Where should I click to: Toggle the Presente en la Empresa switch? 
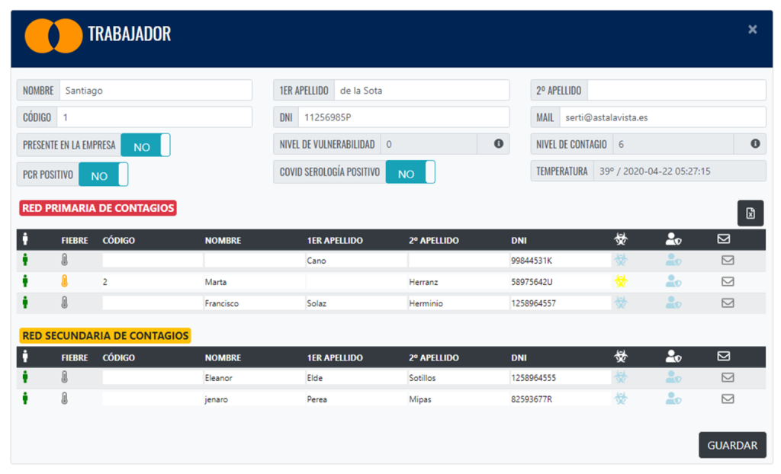145,146
